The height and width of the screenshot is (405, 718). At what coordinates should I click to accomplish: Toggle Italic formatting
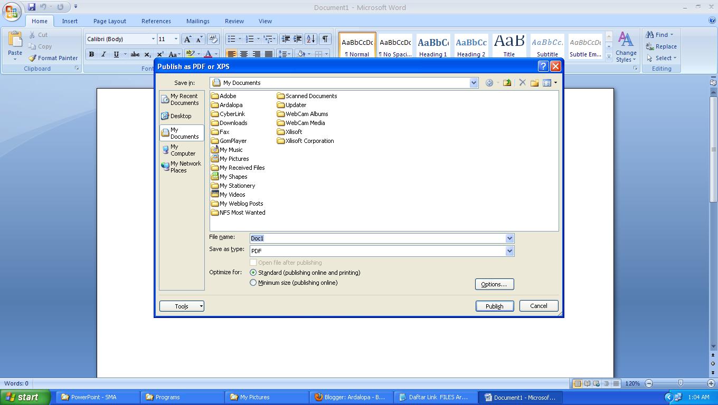point(103,54)
